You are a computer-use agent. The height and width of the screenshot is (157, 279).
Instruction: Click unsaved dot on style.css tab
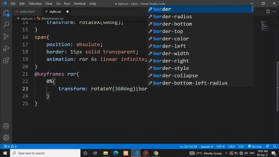pos(68,12)
